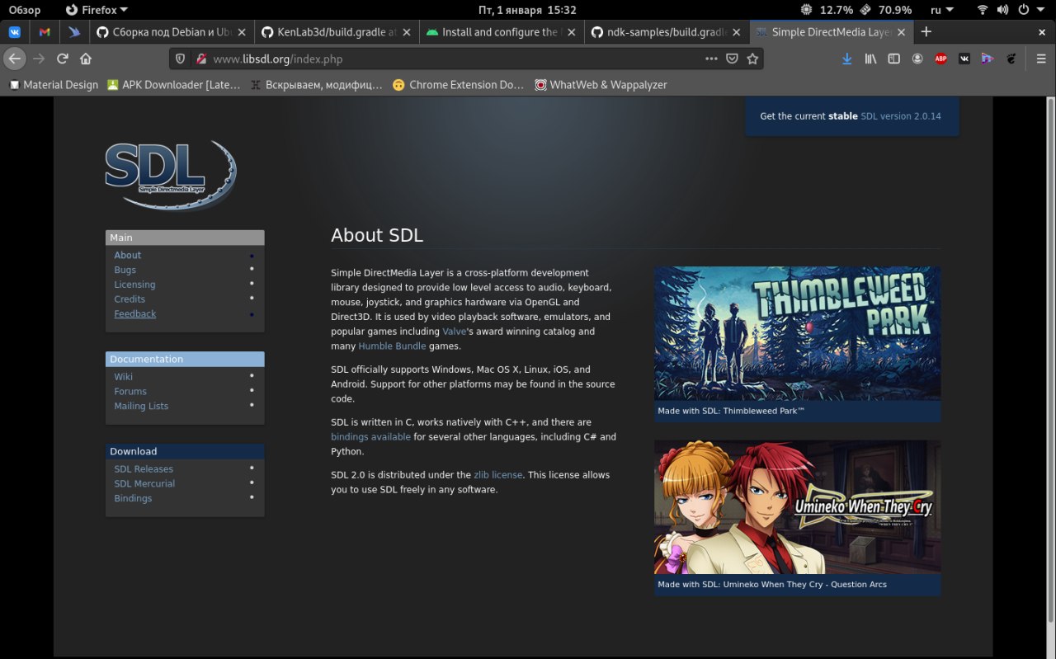The width and height of the screenshot is (1056, 659).
Task: Open the ru keyboard layout dropdown
Action: [941, 10]
